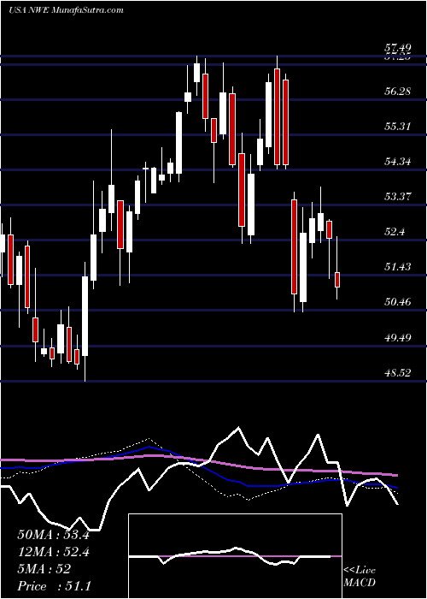The width and height of the screenshot is (427, 599).
Task: Click the <<Live label
Action: [360, 571]
